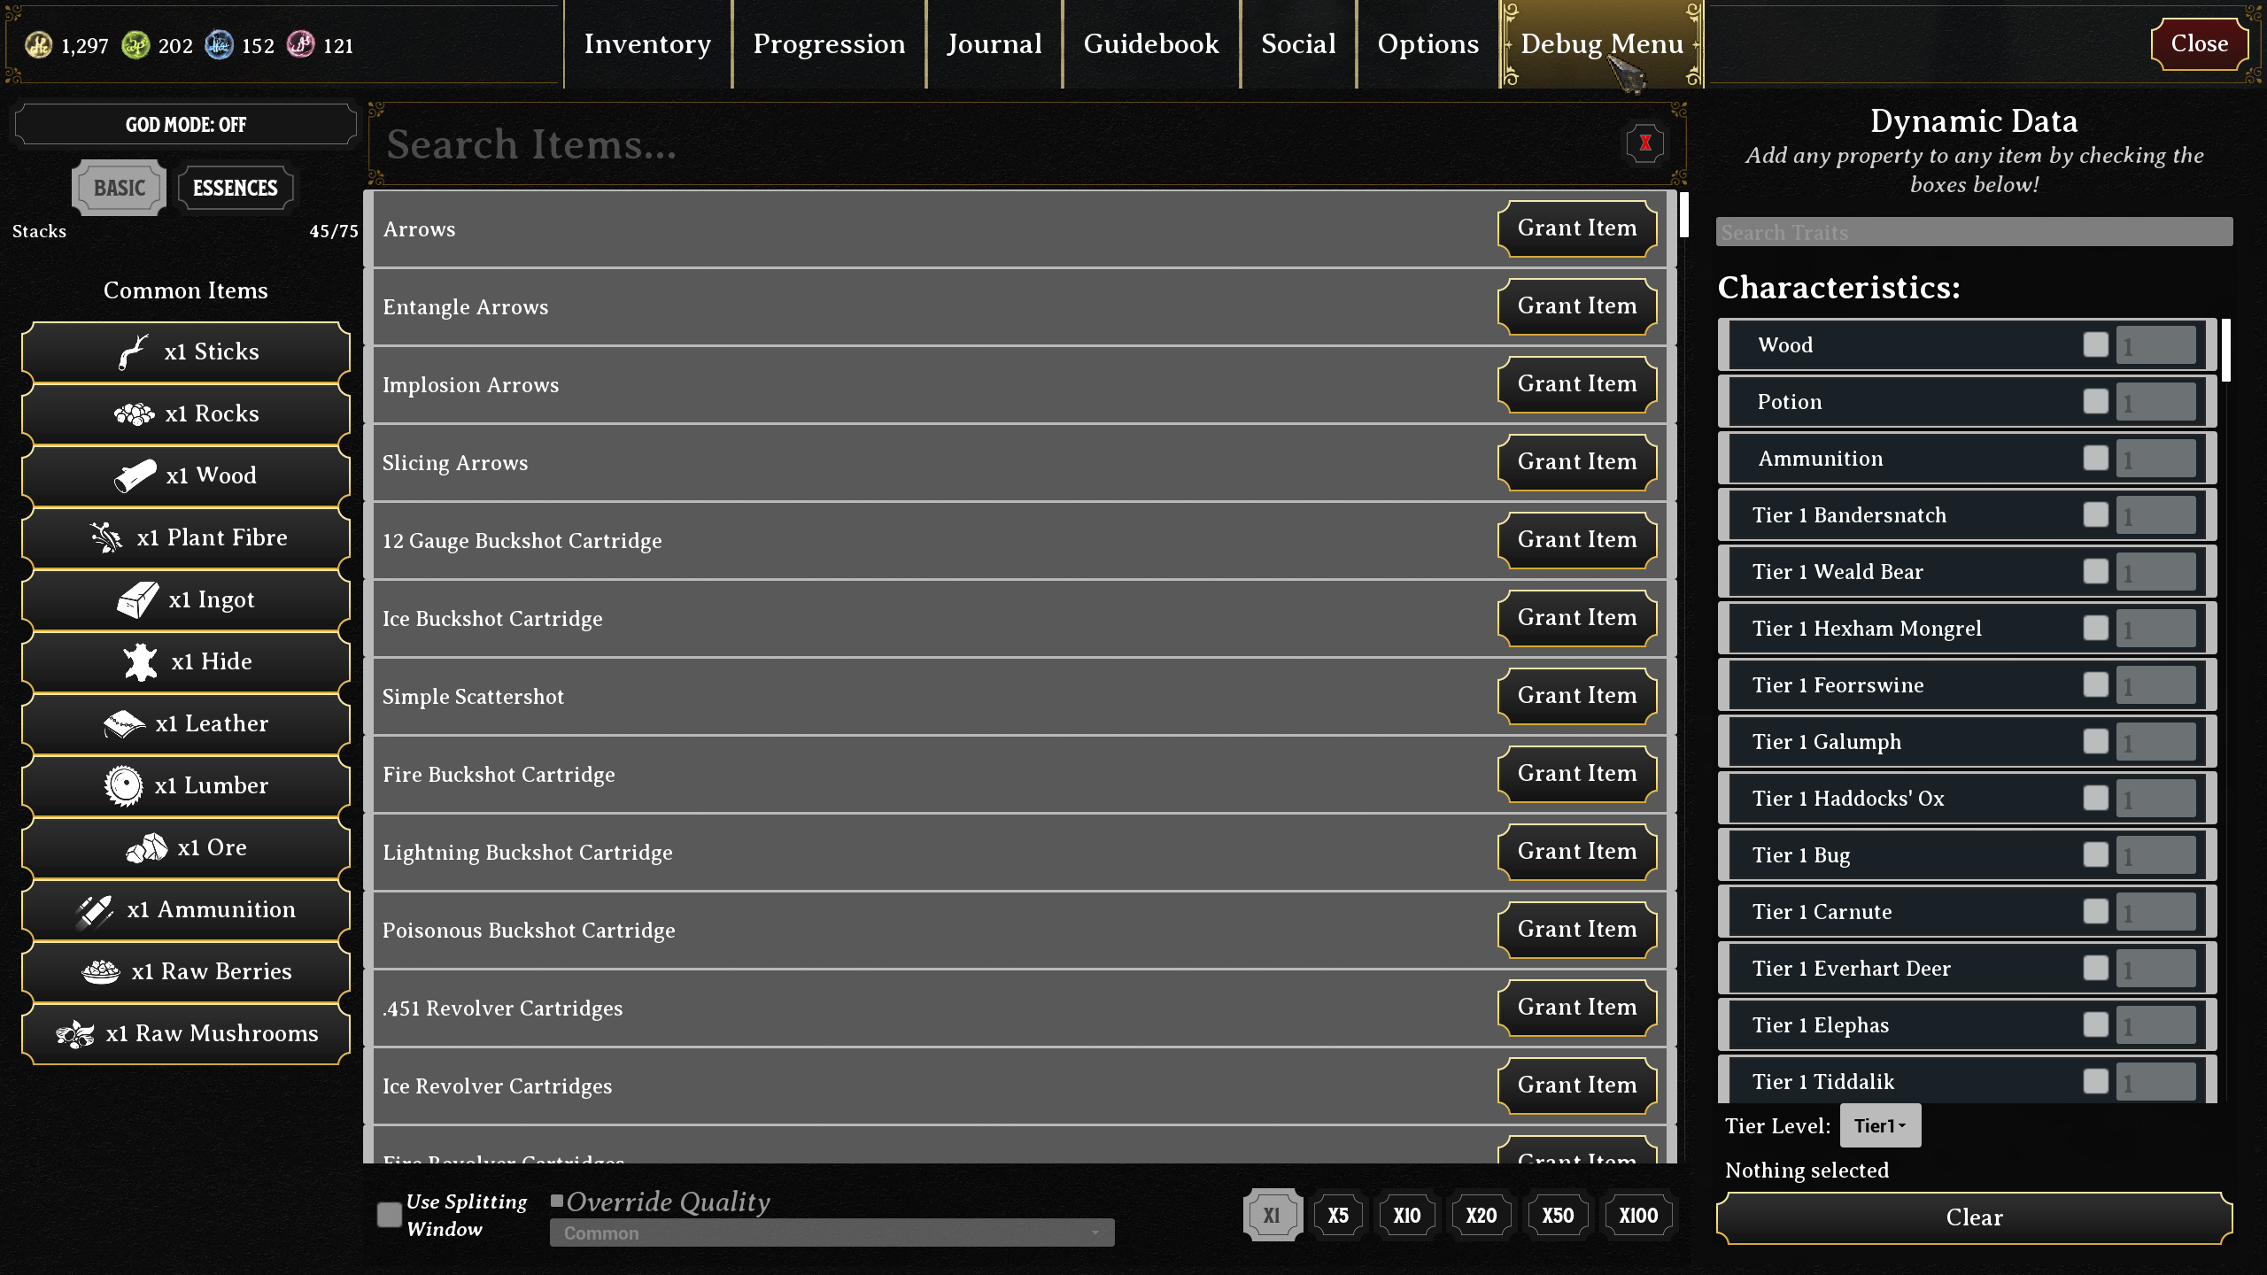Switch to the Guidebook tab
The image size is (2267, 1275).
click(x=1150, y=43)
